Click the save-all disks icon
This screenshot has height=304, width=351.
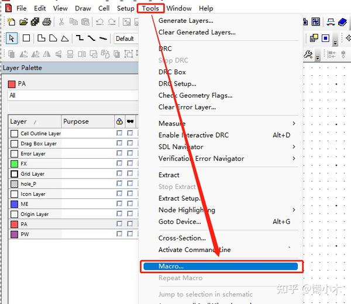pos(35,22)
